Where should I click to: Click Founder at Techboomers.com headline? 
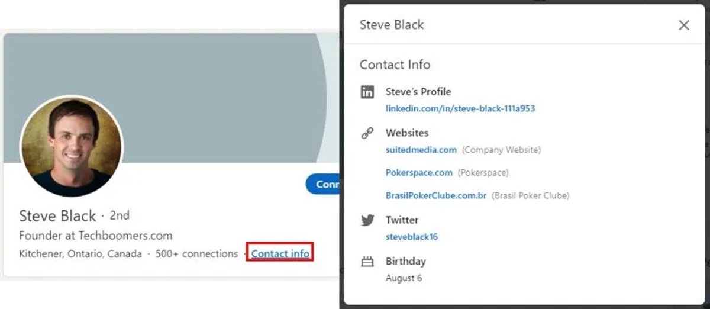(96, 236)
